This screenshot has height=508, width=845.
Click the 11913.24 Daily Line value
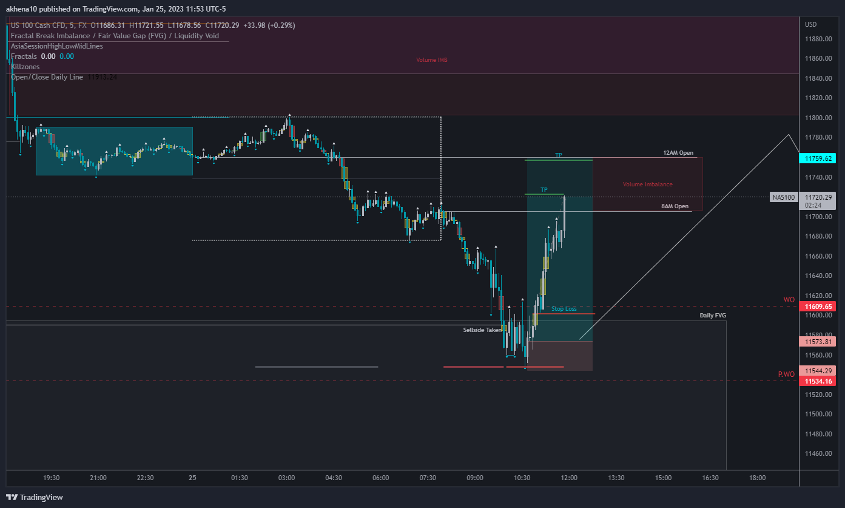pyautogui.click(x=103, y=77)
